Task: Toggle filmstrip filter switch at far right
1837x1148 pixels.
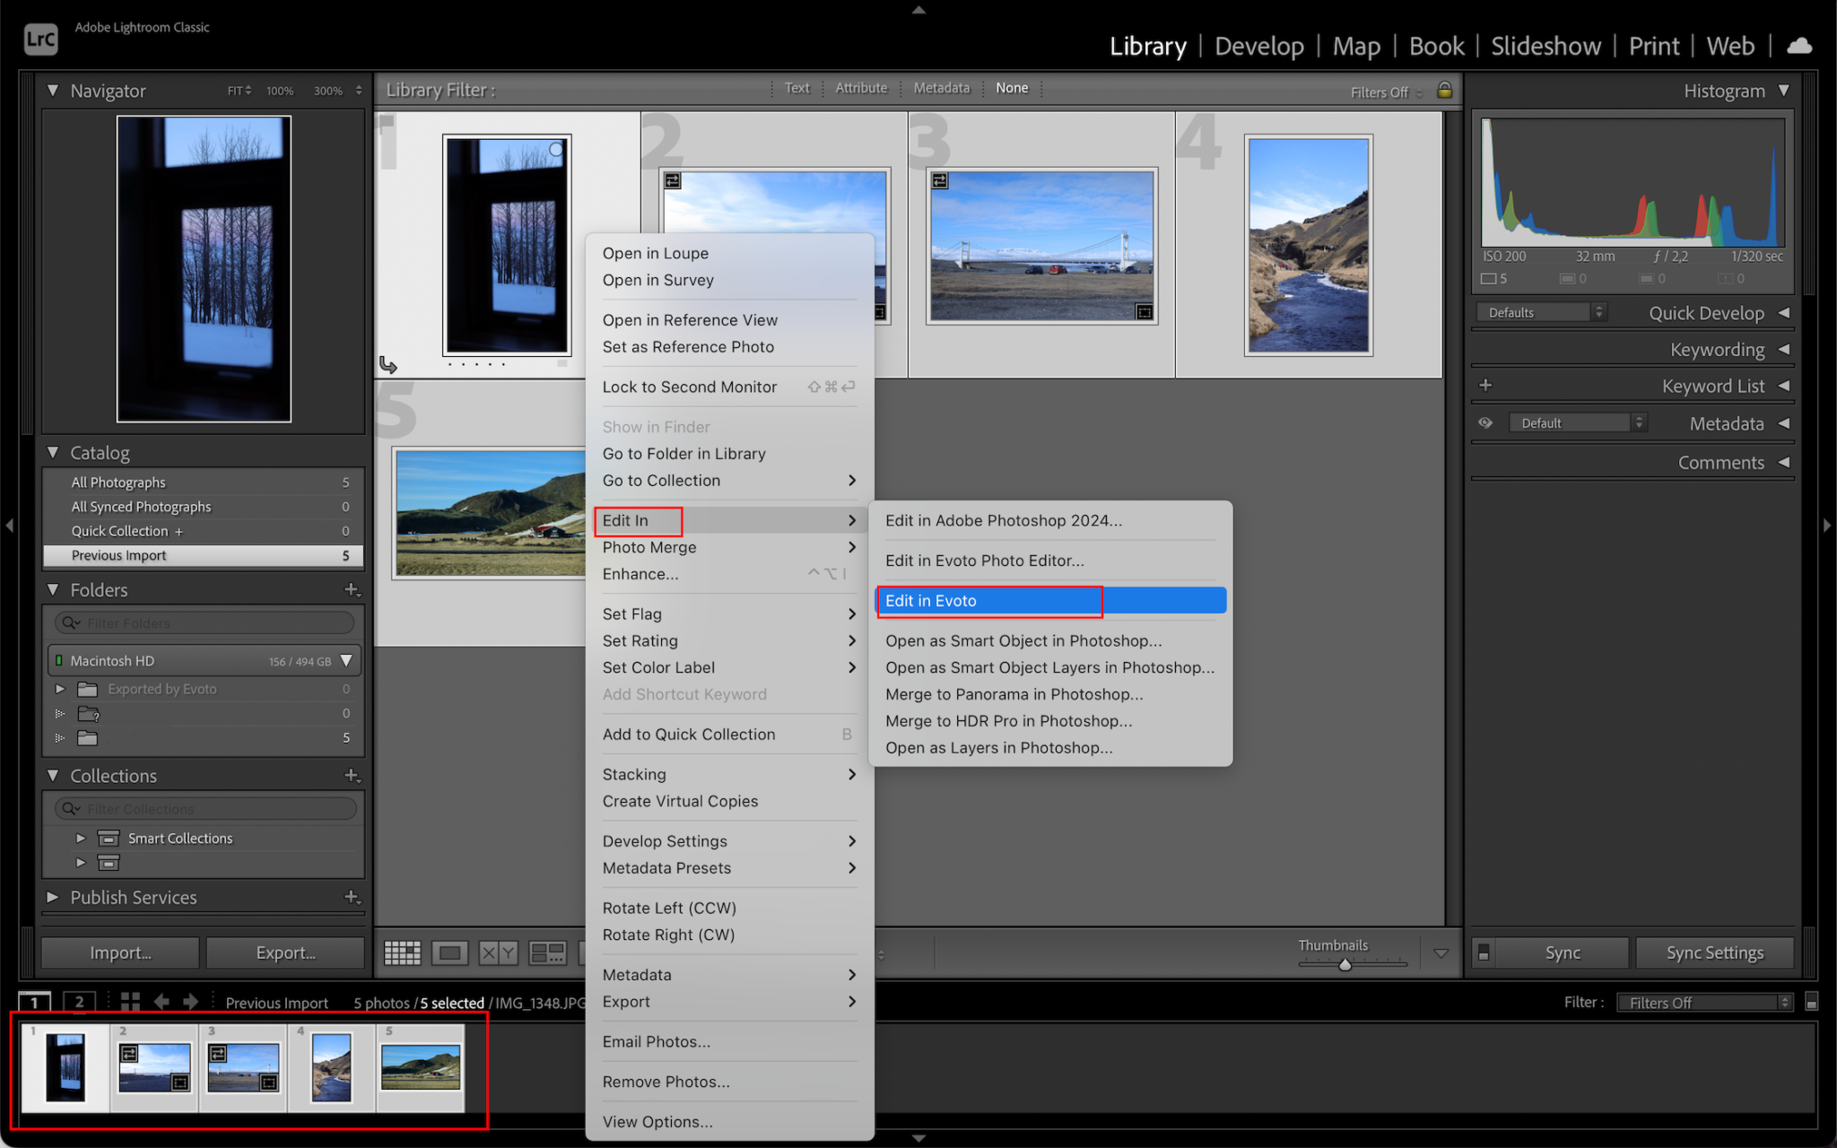Action: (x=1811, y=1002)
